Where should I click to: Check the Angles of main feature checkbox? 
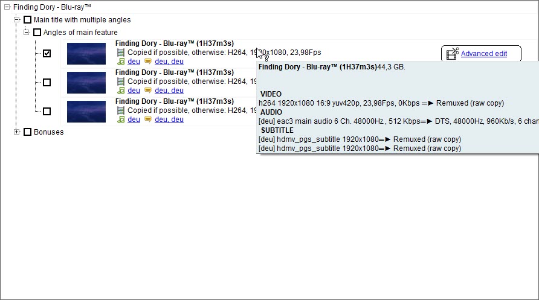(37, 33)
